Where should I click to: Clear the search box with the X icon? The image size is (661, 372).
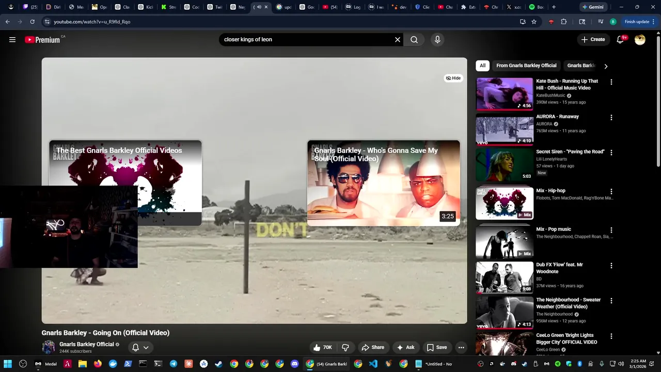click(398, 39)
